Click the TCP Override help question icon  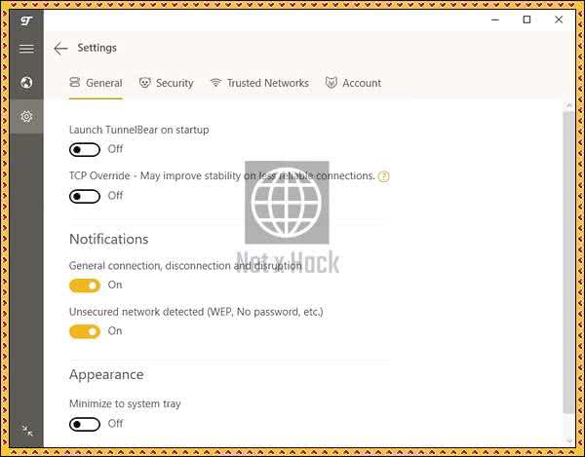point(383,176)
